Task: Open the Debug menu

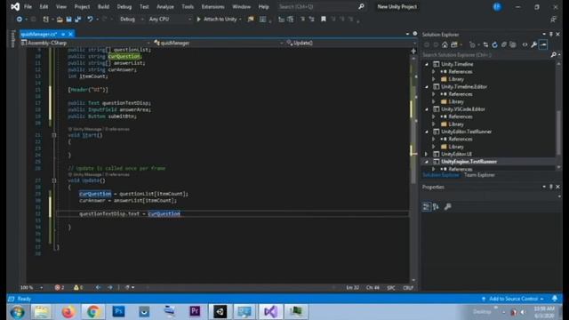Action: [124, 6]
